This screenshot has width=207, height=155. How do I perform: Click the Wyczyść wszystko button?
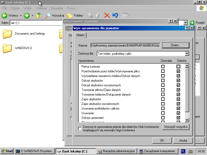pyautogui.click(x=176, y=127)
